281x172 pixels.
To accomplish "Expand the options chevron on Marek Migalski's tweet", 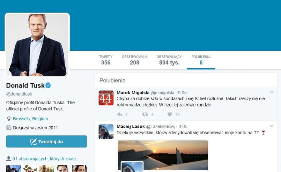I will 272,92.
